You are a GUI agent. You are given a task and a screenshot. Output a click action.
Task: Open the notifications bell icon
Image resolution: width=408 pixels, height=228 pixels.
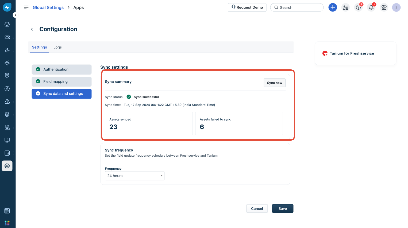(371, 7)
